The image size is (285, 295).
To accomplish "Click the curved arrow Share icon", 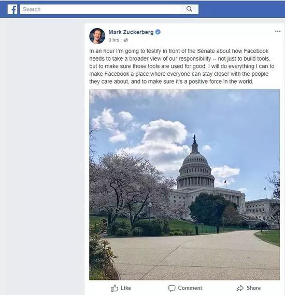I will (240, 288).
